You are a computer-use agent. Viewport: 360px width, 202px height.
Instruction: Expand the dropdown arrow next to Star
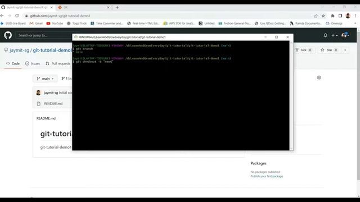345,50
